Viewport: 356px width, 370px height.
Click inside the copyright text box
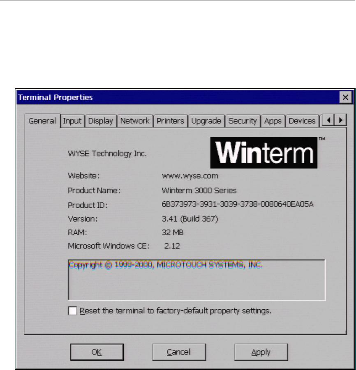(196, 280)
